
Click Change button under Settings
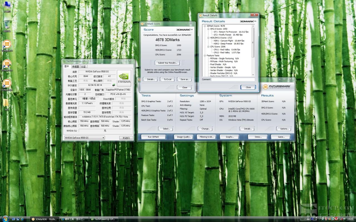pyautogui.click(x=206, y=129)
